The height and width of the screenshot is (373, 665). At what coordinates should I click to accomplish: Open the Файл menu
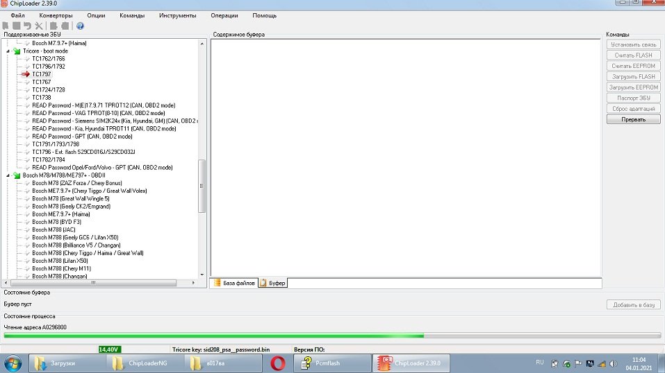coord(18,15)
